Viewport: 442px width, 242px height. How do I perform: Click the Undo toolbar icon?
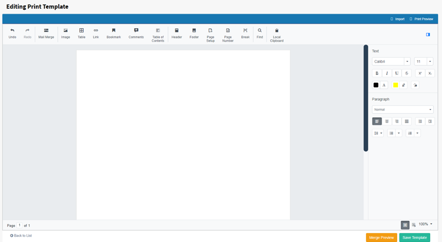tap(12, 33)
